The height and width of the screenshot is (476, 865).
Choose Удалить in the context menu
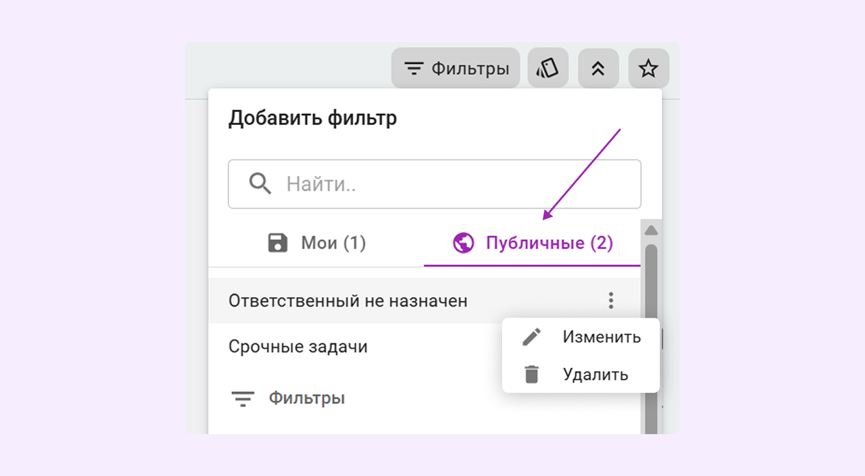(596, 374)
